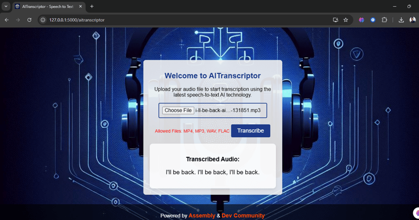Click the install app icon in address bar
Screen dimensions: 419x220
click(335, 20)
